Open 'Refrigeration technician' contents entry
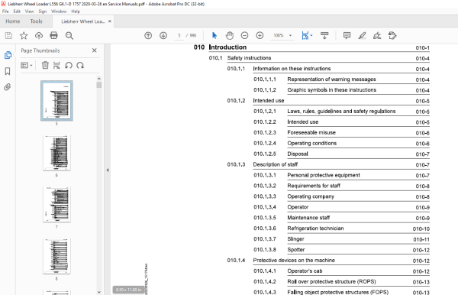 (315, 229)
